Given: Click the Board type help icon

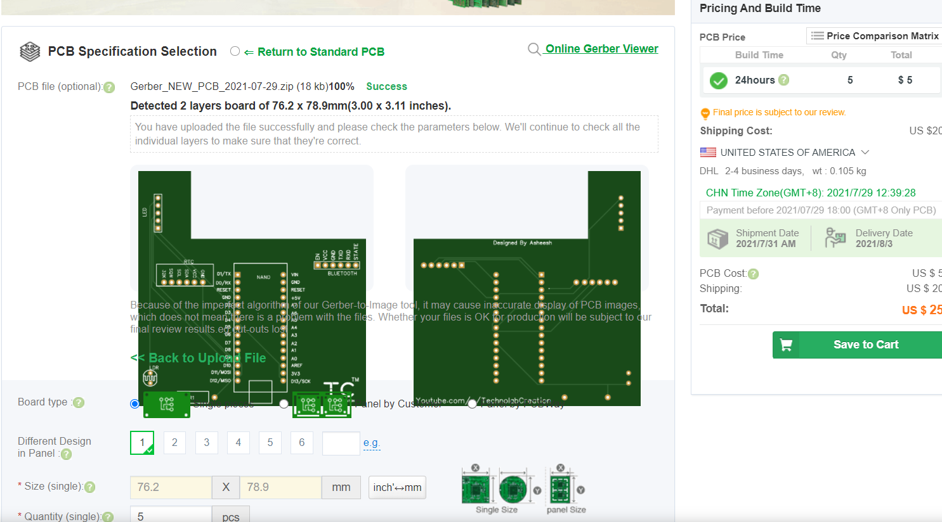Looking at the screenshot, I should click(79, 403).
